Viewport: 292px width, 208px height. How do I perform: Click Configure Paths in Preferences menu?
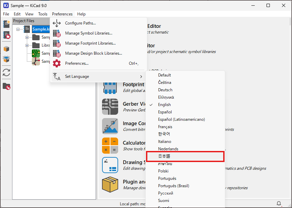pyautogui.click(x=80, y=23)
